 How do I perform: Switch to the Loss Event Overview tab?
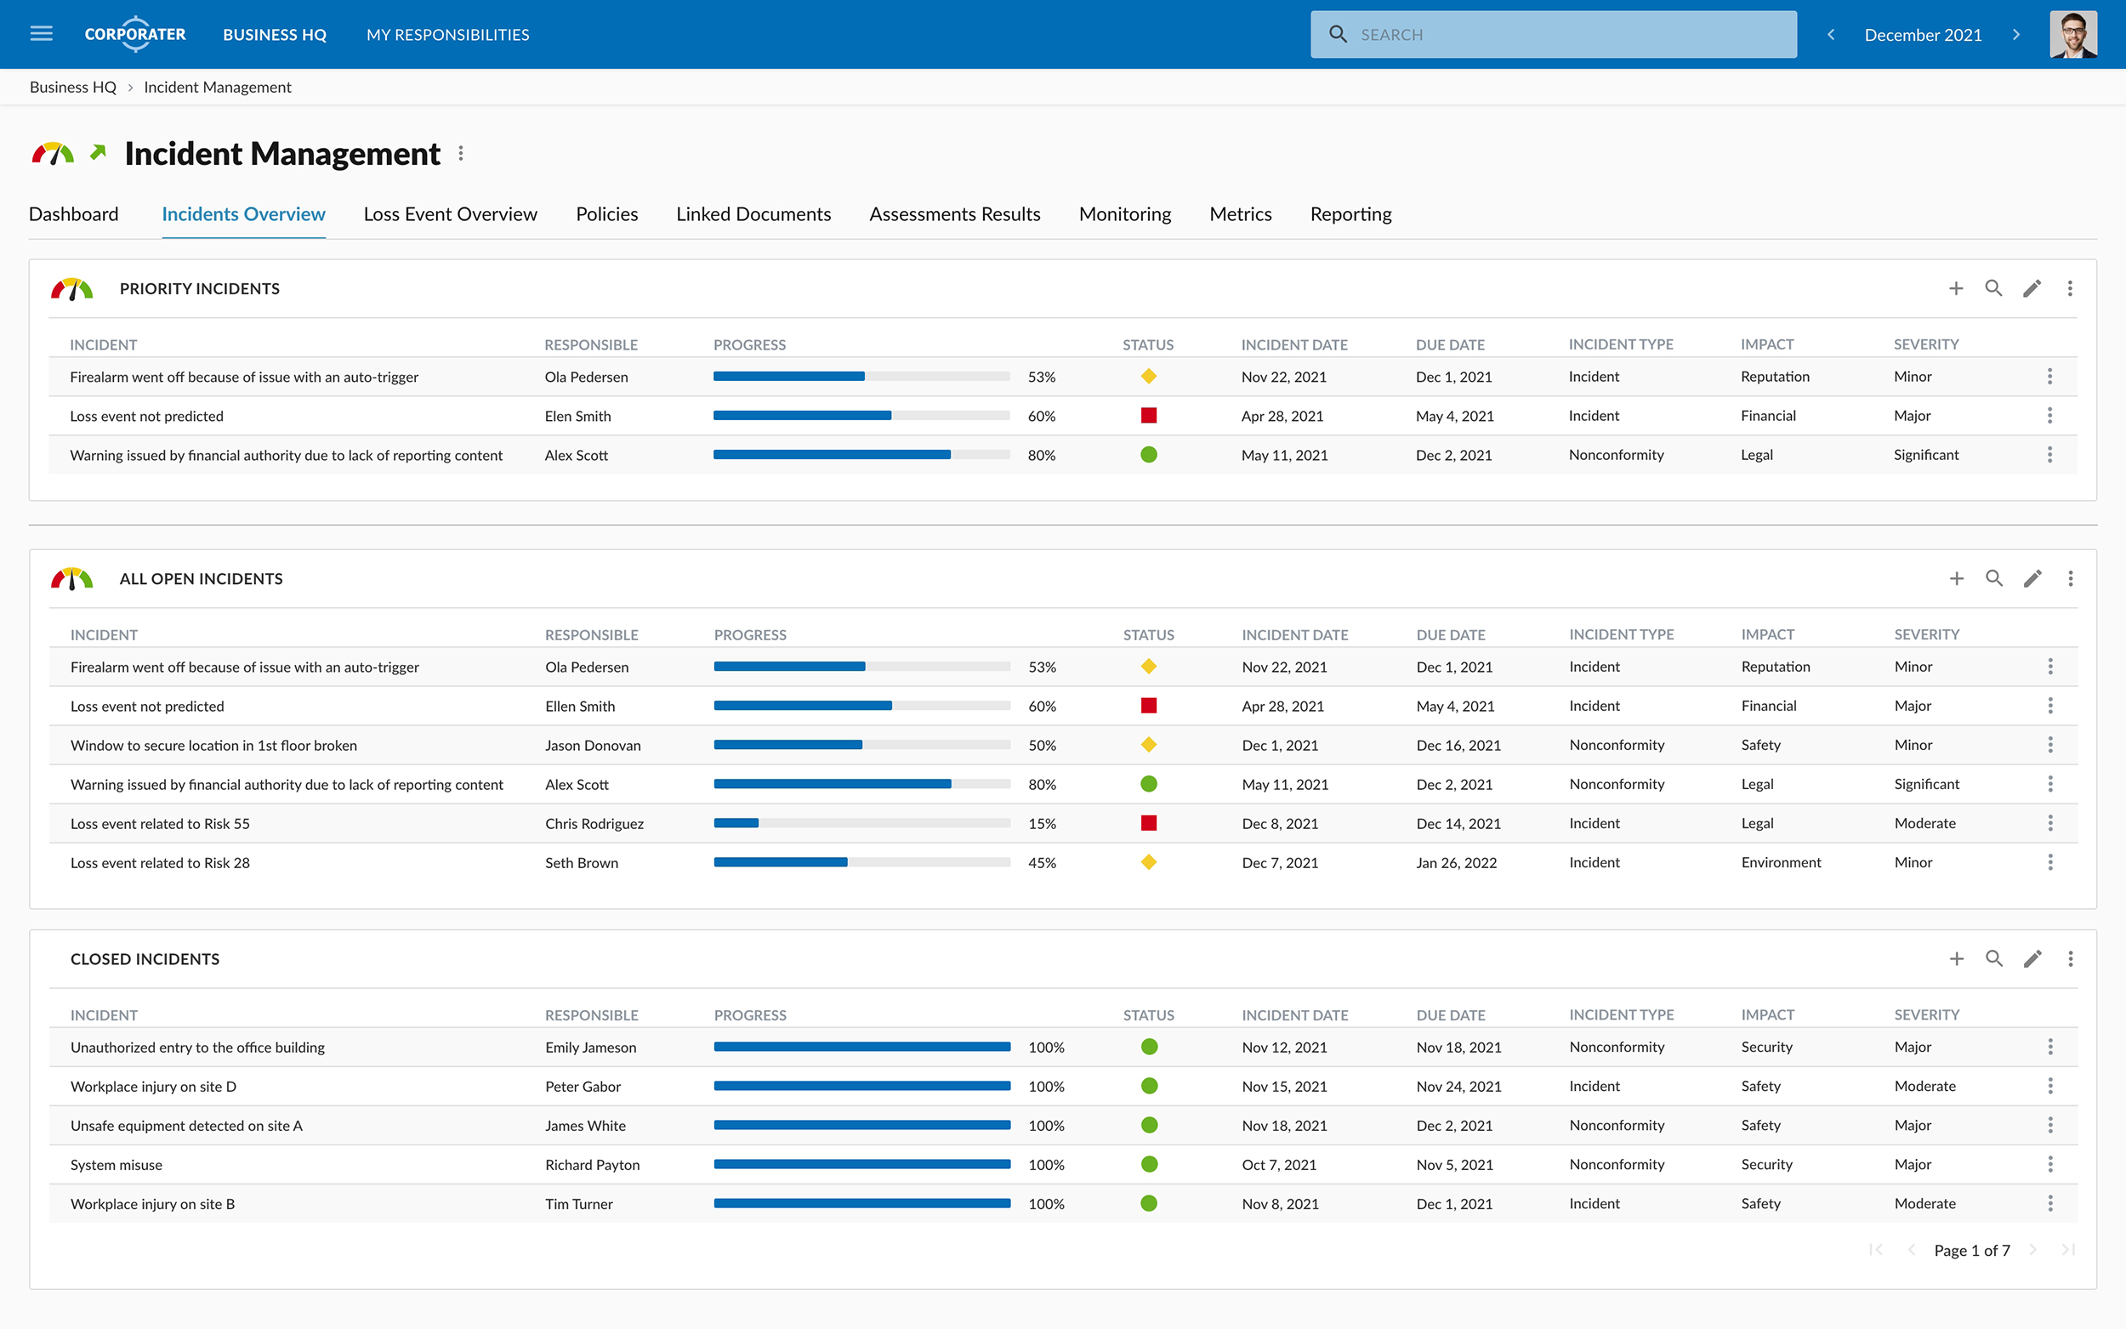450,214
